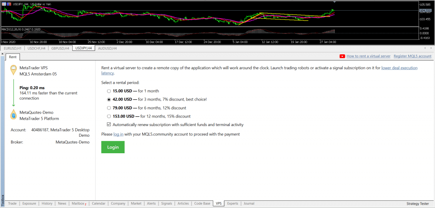Click the YouTube icon next to the rental guide

click(342, 56)
